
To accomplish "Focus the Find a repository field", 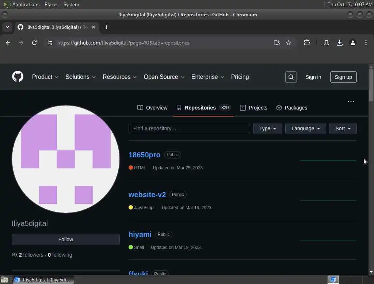I will pyautogui.click(x=189, y=128).
